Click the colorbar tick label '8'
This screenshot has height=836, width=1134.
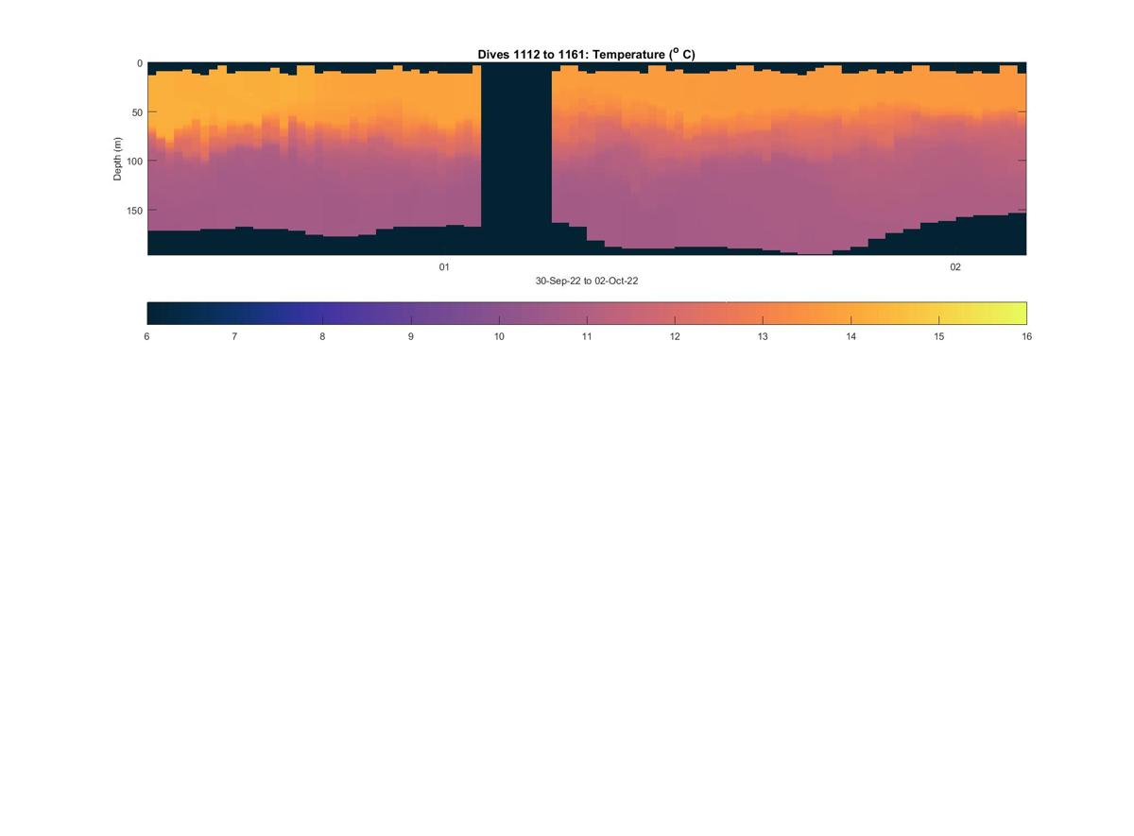click(x=322, y=336)
